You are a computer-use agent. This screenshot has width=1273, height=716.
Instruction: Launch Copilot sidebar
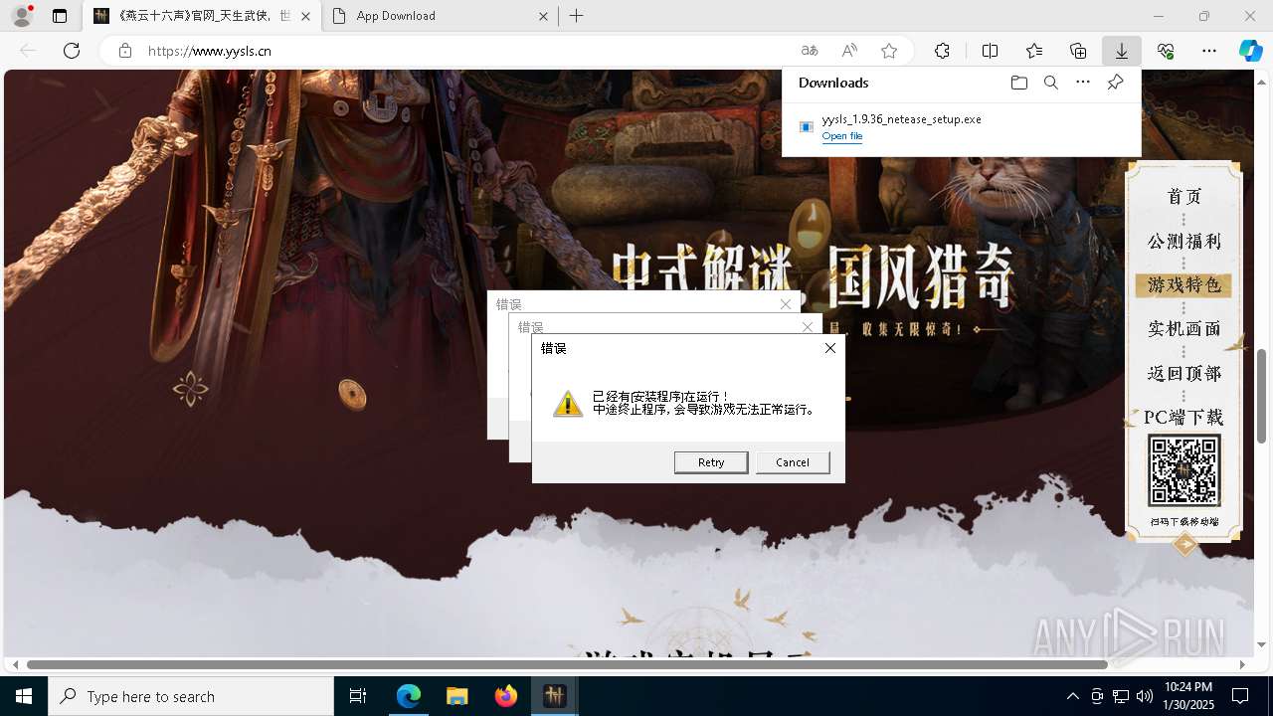click(x=1250, y=51)
